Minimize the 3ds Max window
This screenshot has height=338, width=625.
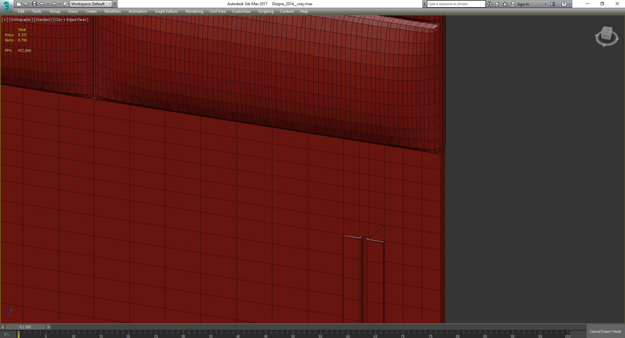point(588,4)
